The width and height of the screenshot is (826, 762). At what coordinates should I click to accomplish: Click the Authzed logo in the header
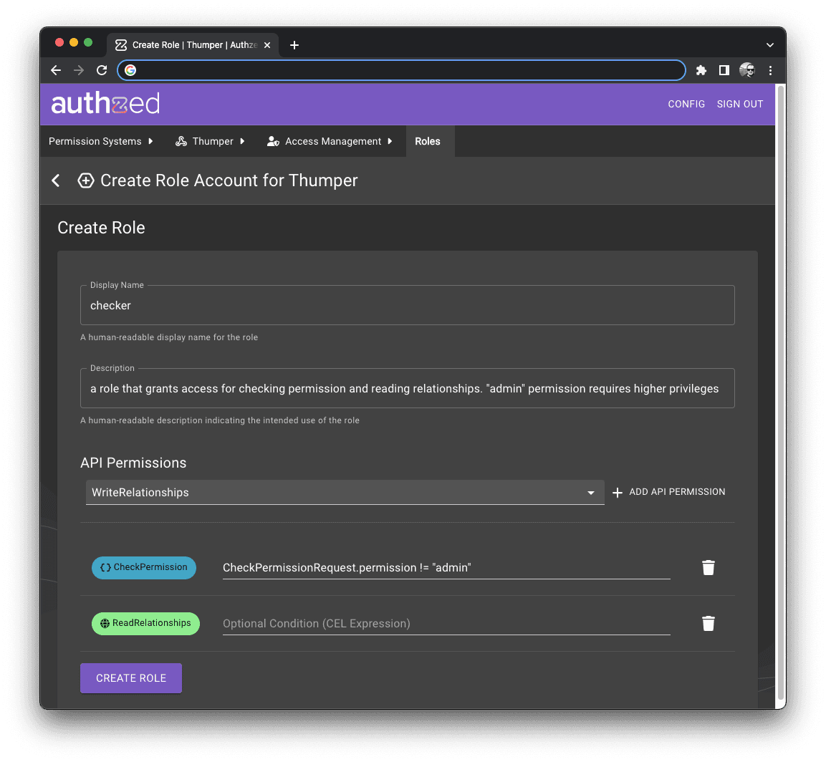[x=105, y=103]
